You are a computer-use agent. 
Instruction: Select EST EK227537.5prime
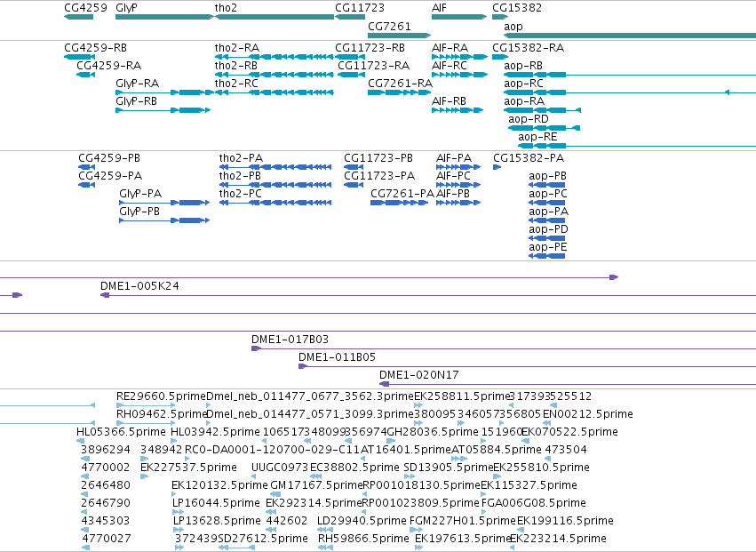coord(144,476)
